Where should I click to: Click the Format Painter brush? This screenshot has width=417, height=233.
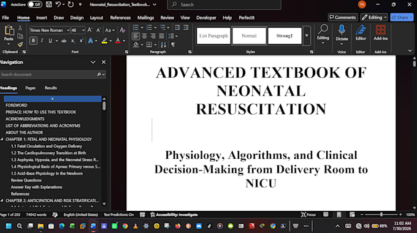[20, 44]
